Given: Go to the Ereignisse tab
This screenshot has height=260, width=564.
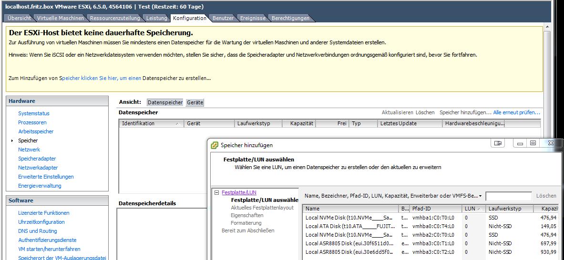Looking at the screenshot, I should (253, 18).
